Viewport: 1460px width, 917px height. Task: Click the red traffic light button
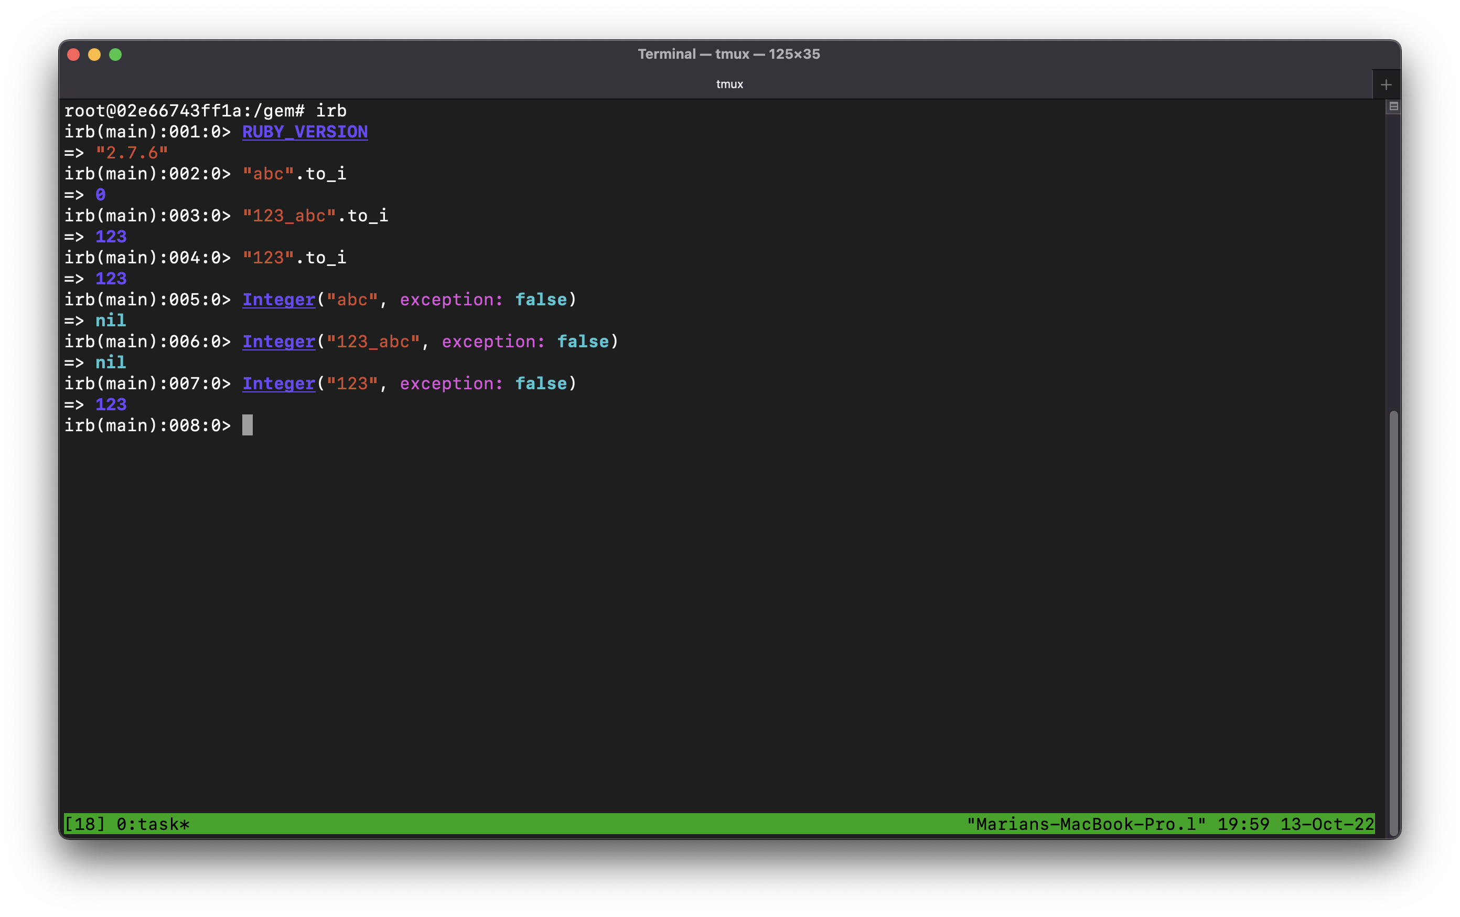[73, 55]
